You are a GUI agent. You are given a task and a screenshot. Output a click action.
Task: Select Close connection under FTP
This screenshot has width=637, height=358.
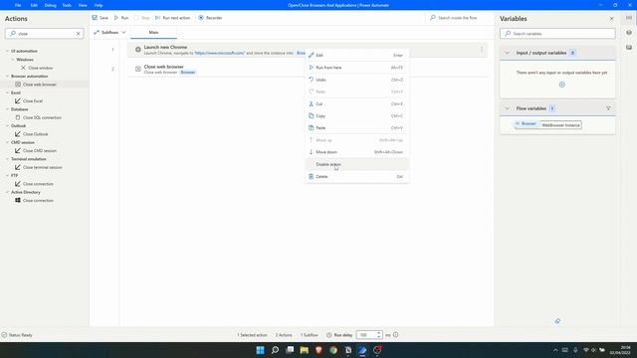(x=38, y=184)
